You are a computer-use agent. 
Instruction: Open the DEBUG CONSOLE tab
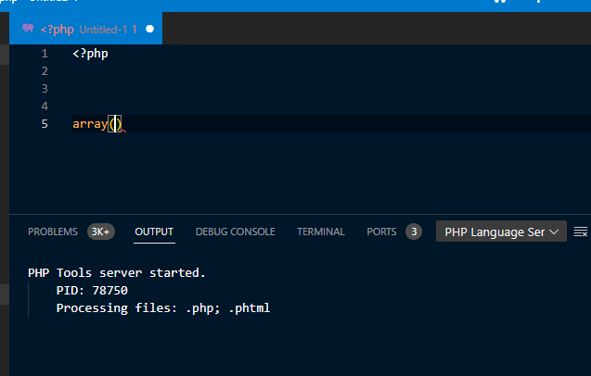point(235,232)
